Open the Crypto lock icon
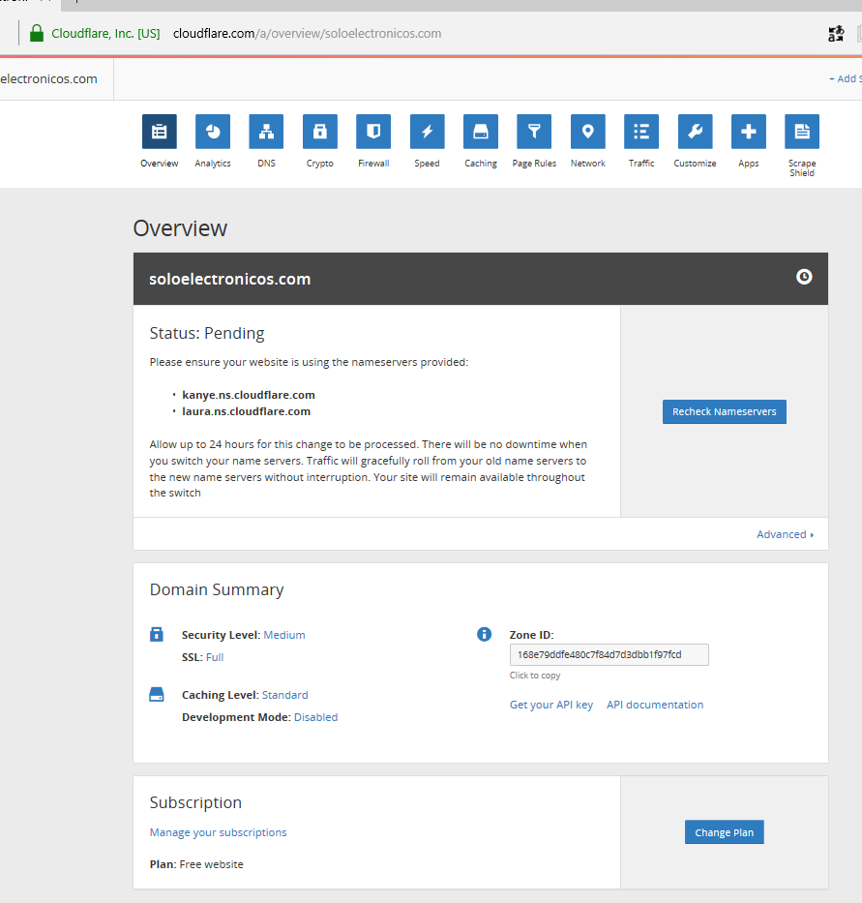Screen dimensions: 862x903 click(320, 132)
